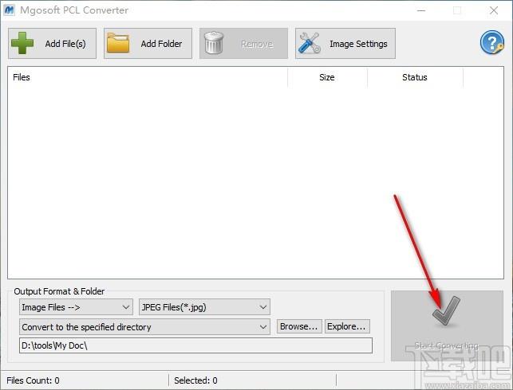
Task: Click the Browse... button
Action: tap(299, 326)
